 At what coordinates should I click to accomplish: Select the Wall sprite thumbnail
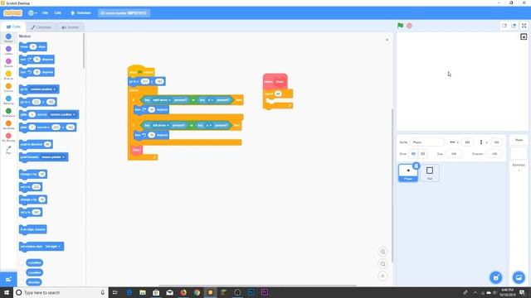coord(430,173)
